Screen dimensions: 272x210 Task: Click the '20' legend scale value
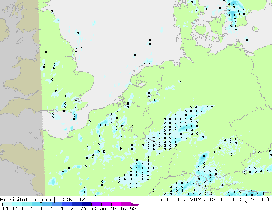point(73,208)
